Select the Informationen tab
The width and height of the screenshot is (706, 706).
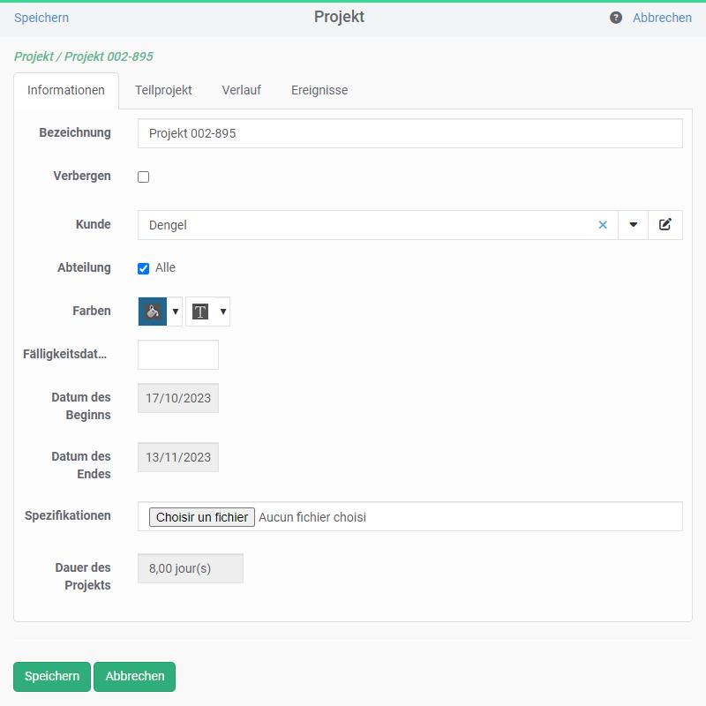(66, 90)
